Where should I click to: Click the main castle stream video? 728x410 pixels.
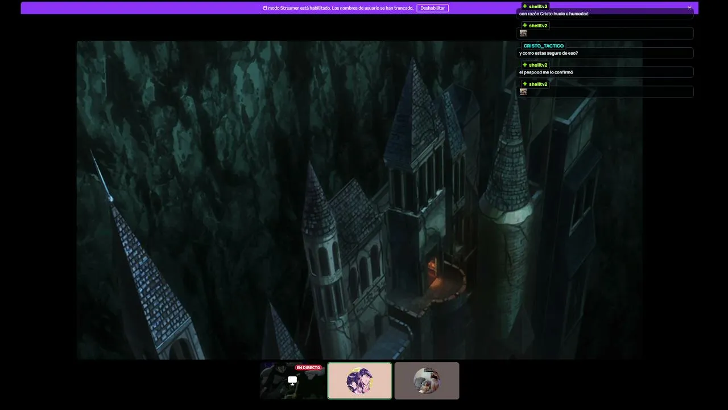359,200
